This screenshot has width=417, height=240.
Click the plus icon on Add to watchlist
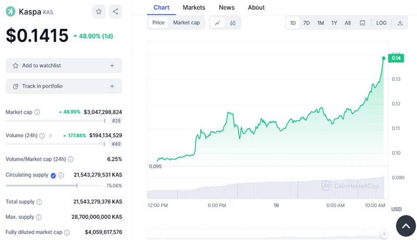[112, 65]
